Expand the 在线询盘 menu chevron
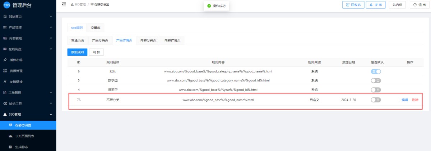The image size is (431, 151). pyautogui.click(x=51, y=49)
